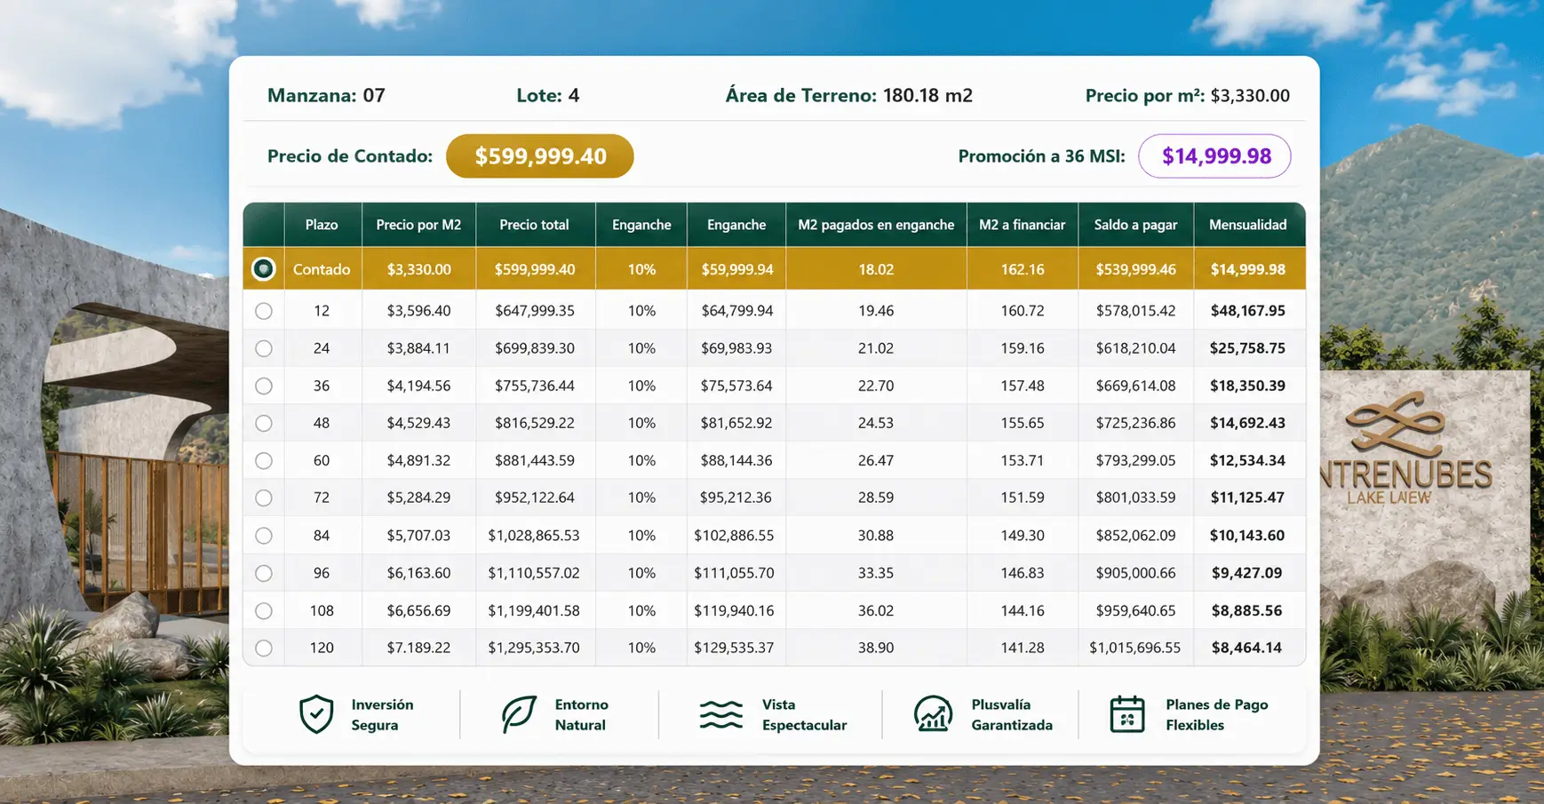
Task: Click the Saldo a pagar header
Action: point(1135,225)
